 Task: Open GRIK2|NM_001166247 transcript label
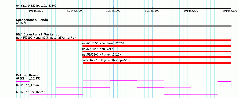pyautogui.click(x=31, y=92)
